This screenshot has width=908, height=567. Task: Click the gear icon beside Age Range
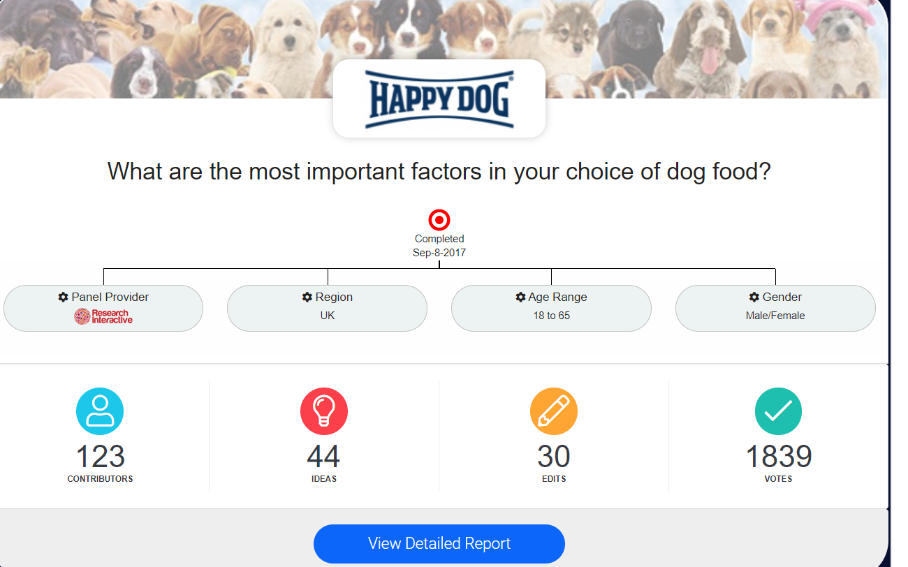(x=520, y=297)
